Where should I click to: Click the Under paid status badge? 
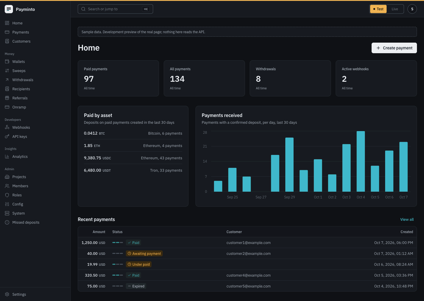click(x=139, y=264)
